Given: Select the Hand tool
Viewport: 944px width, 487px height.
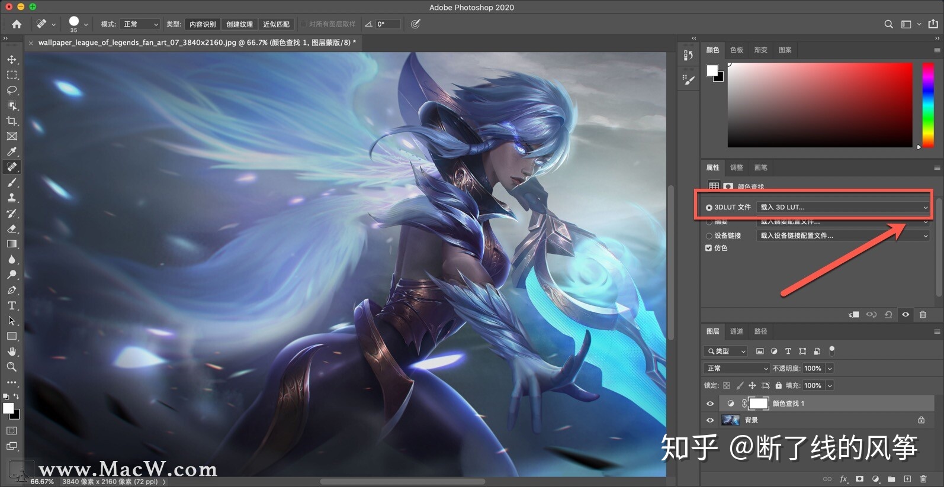Looking at the screenshot, I should click(x=12, y=351).
